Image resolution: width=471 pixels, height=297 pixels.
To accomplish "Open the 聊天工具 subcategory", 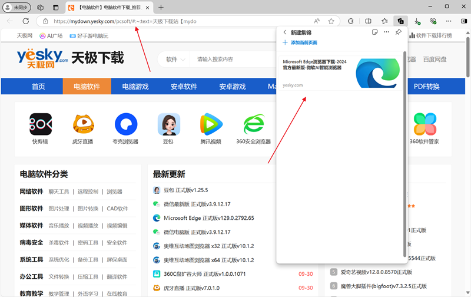I will pyautogui.click(x=59, y=192).
